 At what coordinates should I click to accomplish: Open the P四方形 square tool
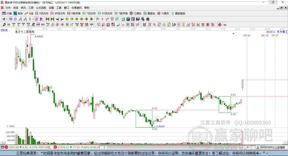coord(42,14)
